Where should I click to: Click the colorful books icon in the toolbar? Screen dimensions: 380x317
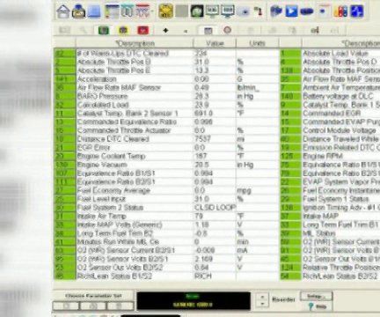(x=341, y=11)
